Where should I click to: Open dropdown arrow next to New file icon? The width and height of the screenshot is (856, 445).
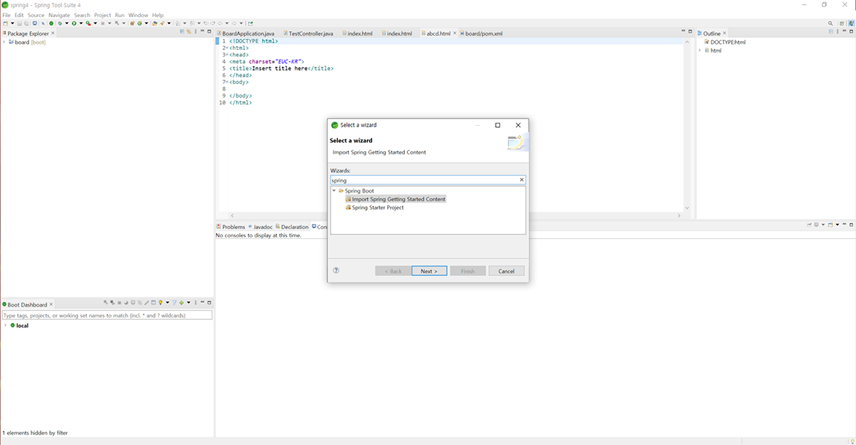coord(12,24)
